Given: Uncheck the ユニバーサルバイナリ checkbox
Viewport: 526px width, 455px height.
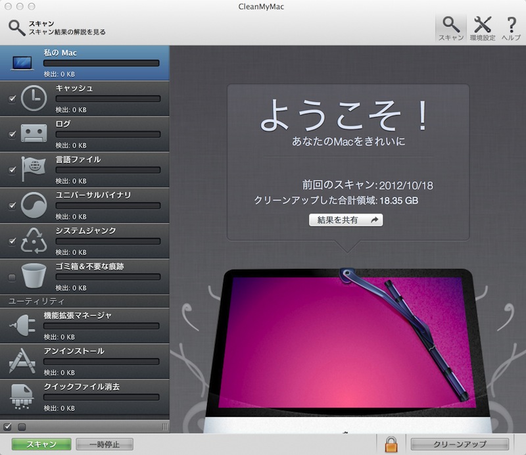Looking at the screenshot, I should coord(12,205).
